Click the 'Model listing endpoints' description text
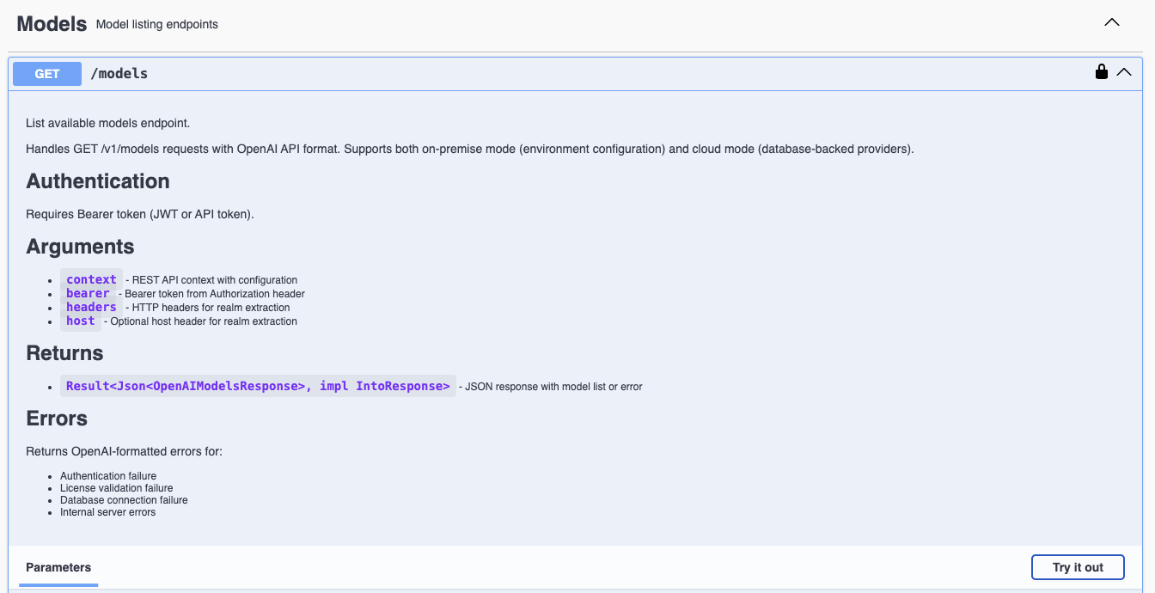Viewport: 1155px width, 593px height. coord(156,25)
